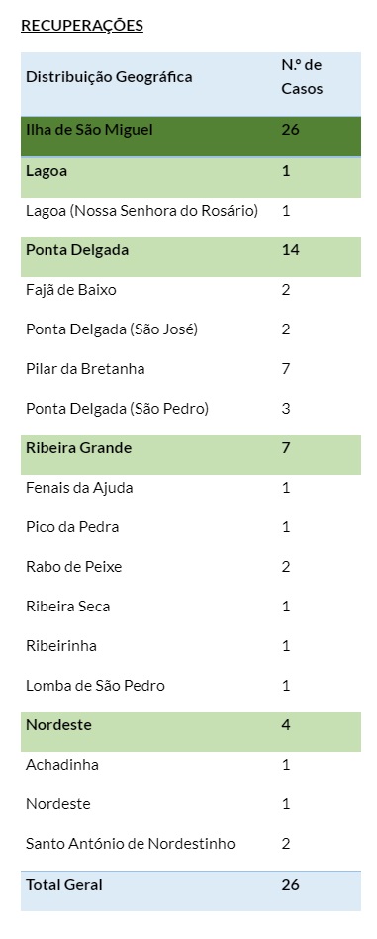Image resolution: width=377 pixels, height=939 pixels.
Task: Click the Lagoa municipality row
Action: tap(191, 178)
